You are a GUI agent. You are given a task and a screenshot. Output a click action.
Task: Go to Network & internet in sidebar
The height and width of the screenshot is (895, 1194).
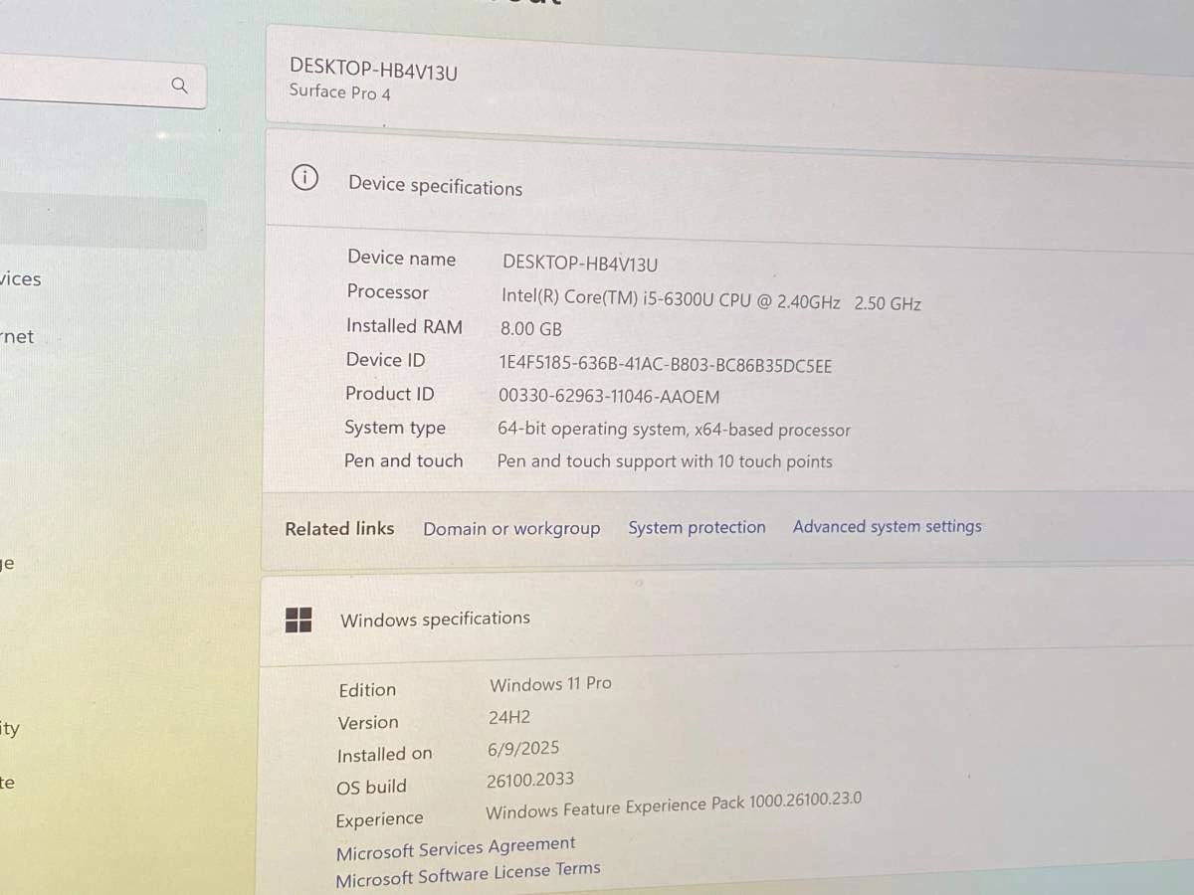pos(18,337)
